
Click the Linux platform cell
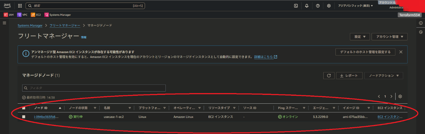click(x=143, y=117)
